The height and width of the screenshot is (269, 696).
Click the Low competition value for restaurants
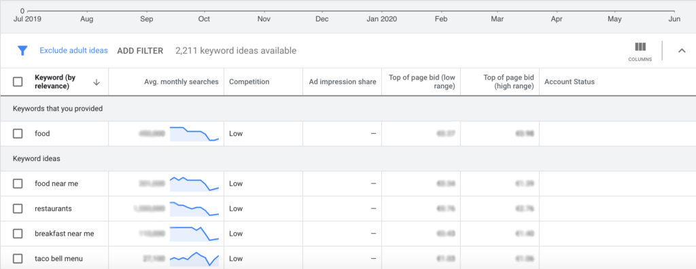(x=236, y=209)
